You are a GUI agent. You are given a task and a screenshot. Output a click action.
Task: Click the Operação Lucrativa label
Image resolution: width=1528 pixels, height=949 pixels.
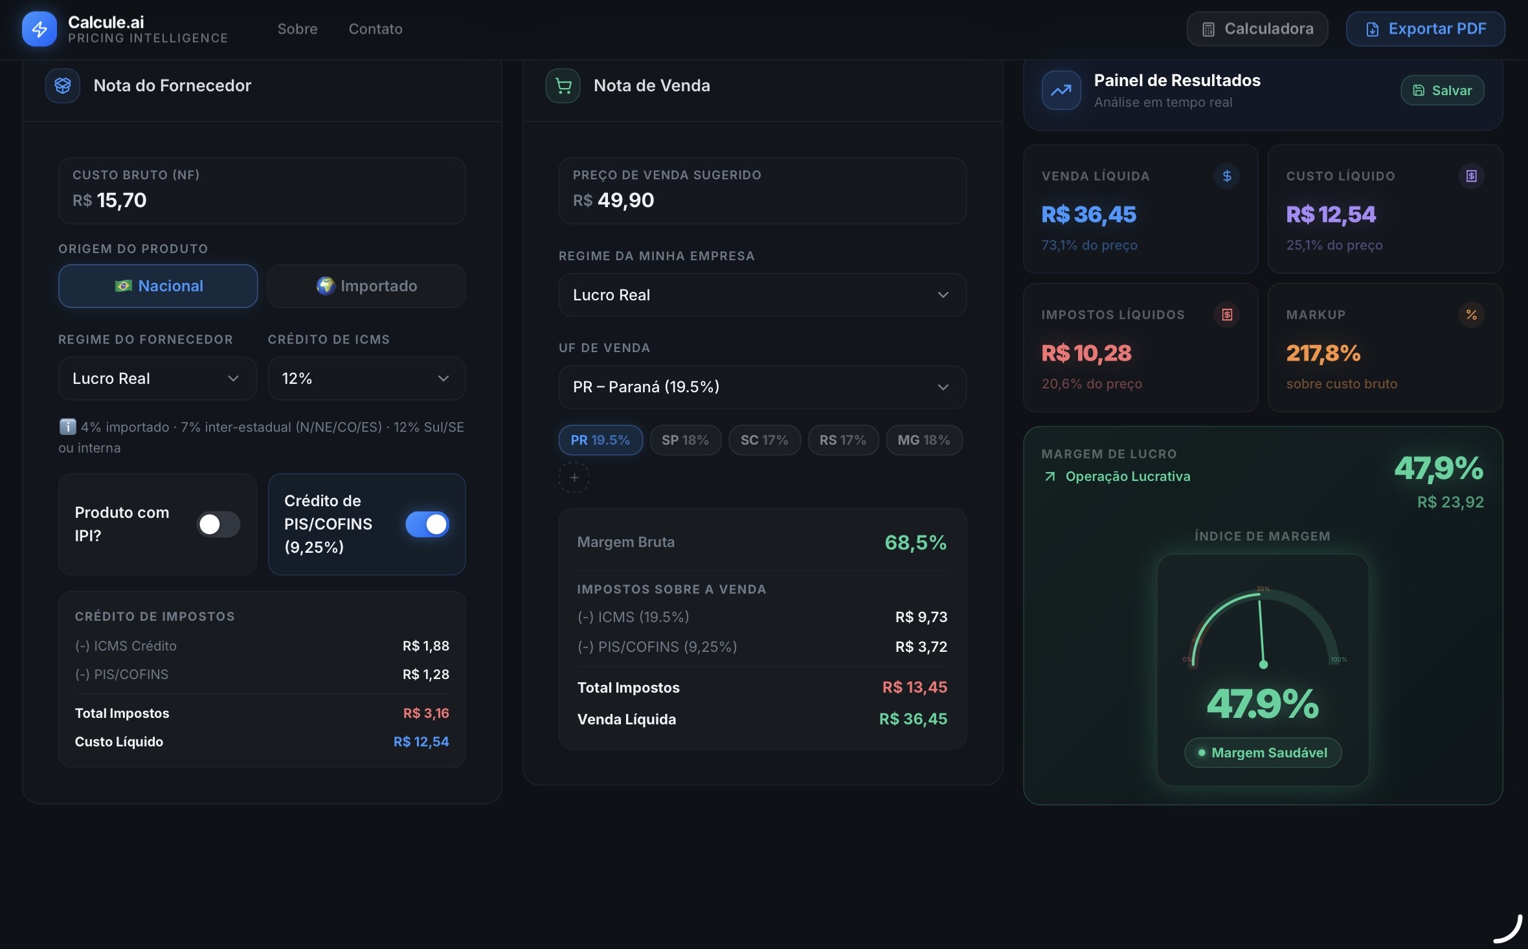pyautogui.click(x=1128, y=476)
